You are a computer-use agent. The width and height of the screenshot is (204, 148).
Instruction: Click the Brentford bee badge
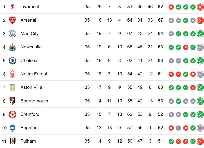(x=12, y=114)
